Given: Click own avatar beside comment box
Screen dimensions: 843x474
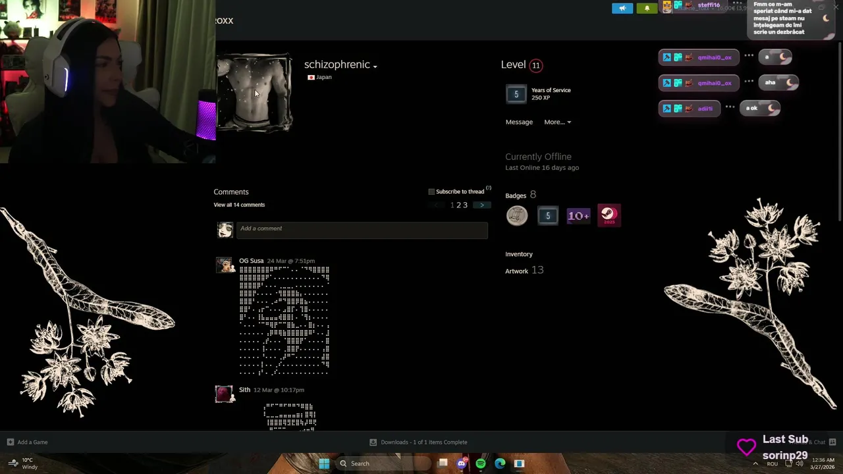Looking at the screenshot, I should coord(225,229).
